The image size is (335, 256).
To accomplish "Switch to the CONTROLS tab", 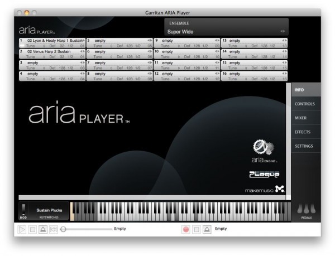I will click(x=306, y=104).
